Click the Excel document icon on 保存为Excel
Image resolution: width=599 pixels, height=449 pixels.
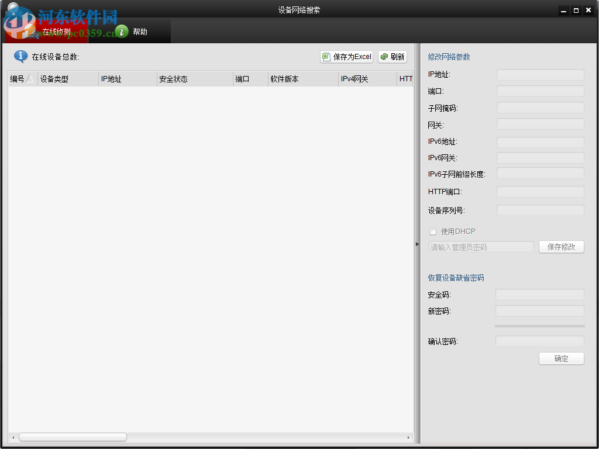tap(326, 57)
